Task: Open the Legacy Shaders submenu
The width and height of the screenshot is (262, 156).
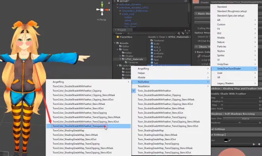Action: point(234,83)
